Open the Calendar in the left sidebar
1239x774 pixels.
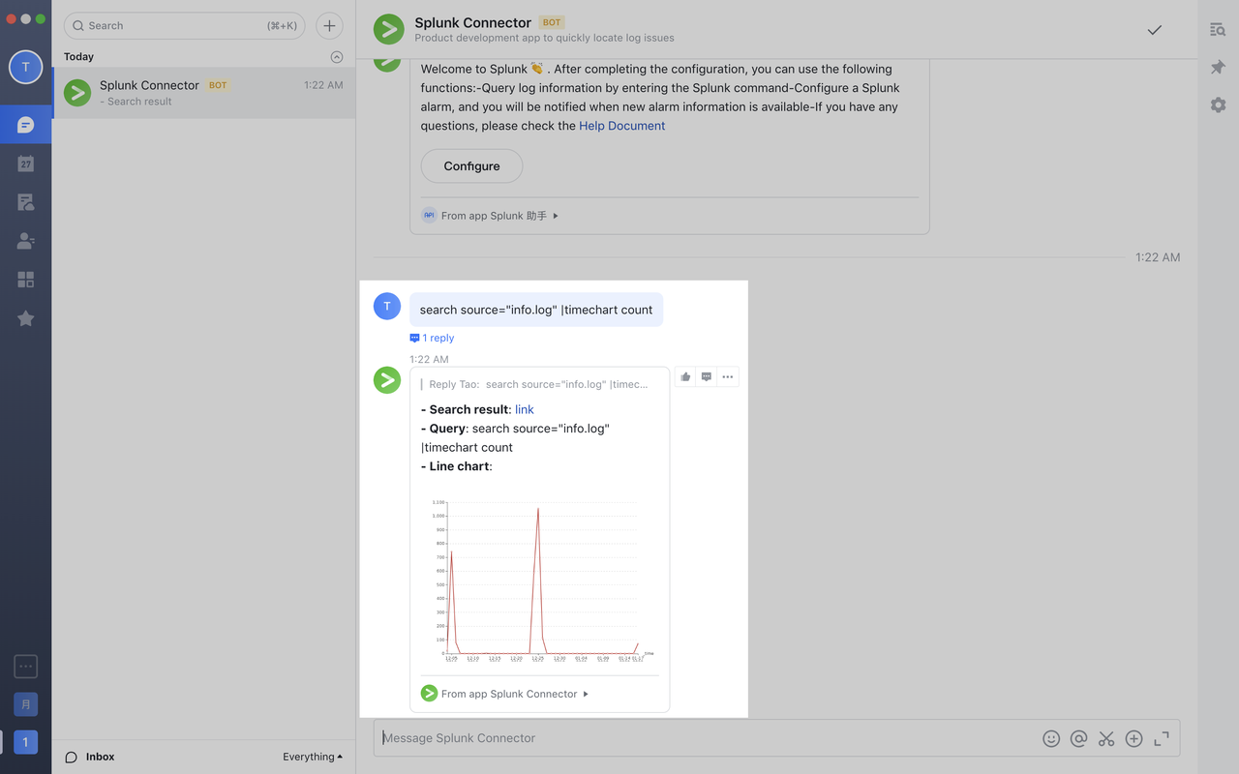[x=25, y=163]
